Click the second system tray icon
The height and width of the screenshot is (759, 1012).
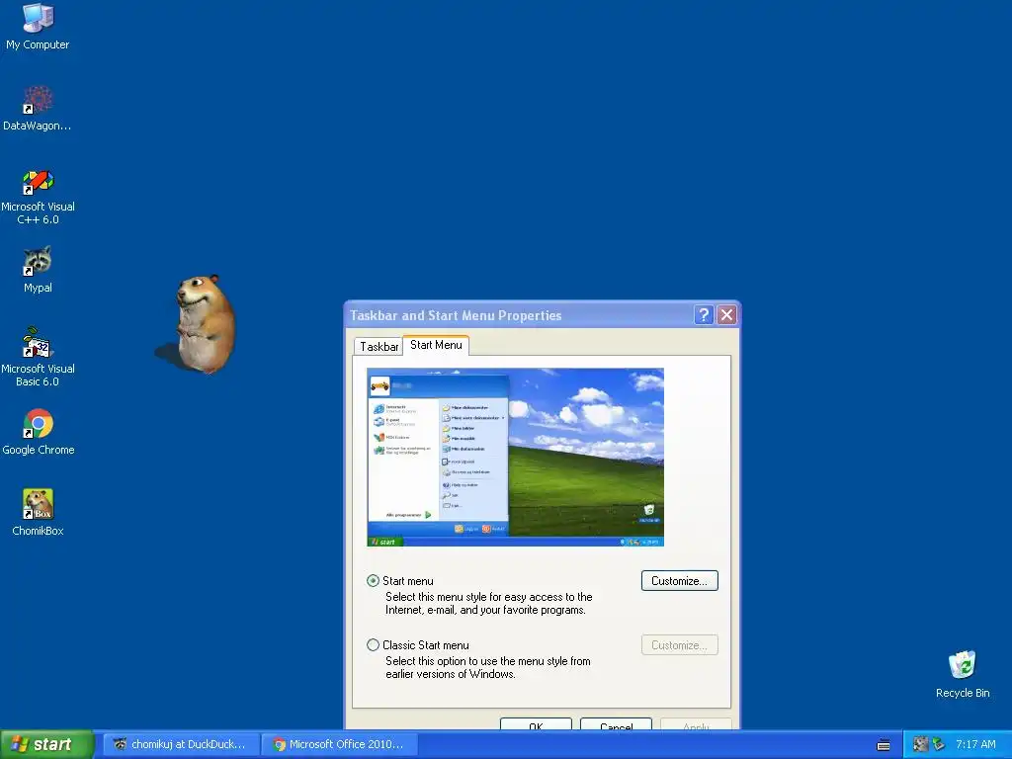pyautogui.click(x=939, y=744)
